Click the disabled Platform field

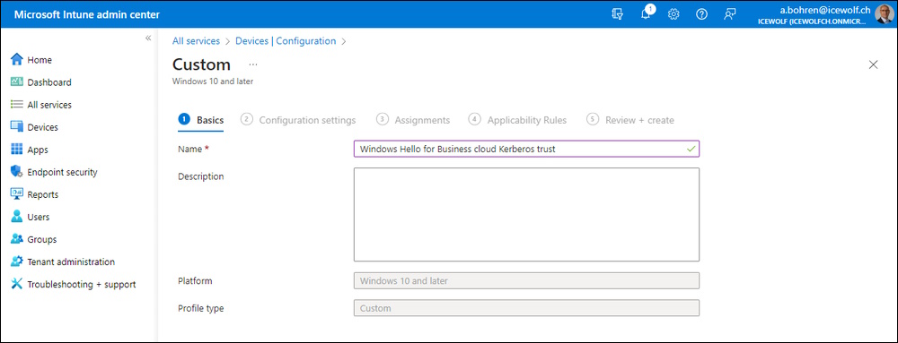(x=526, y=281)
